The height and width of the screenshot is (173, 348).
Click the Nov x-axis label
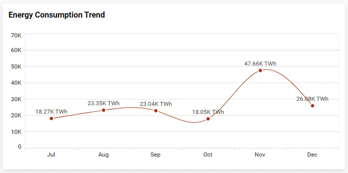(x=260, y=155)
